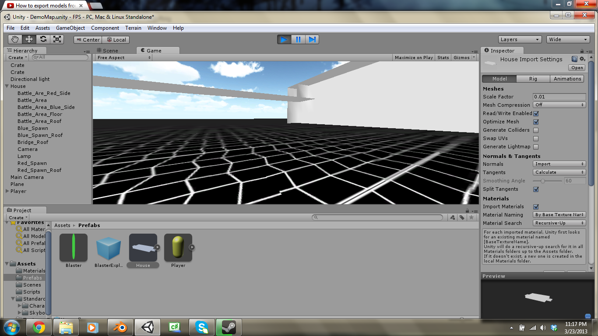
Task: Enable Swap UVs checkbox
Action: click(x=536, y=138)
